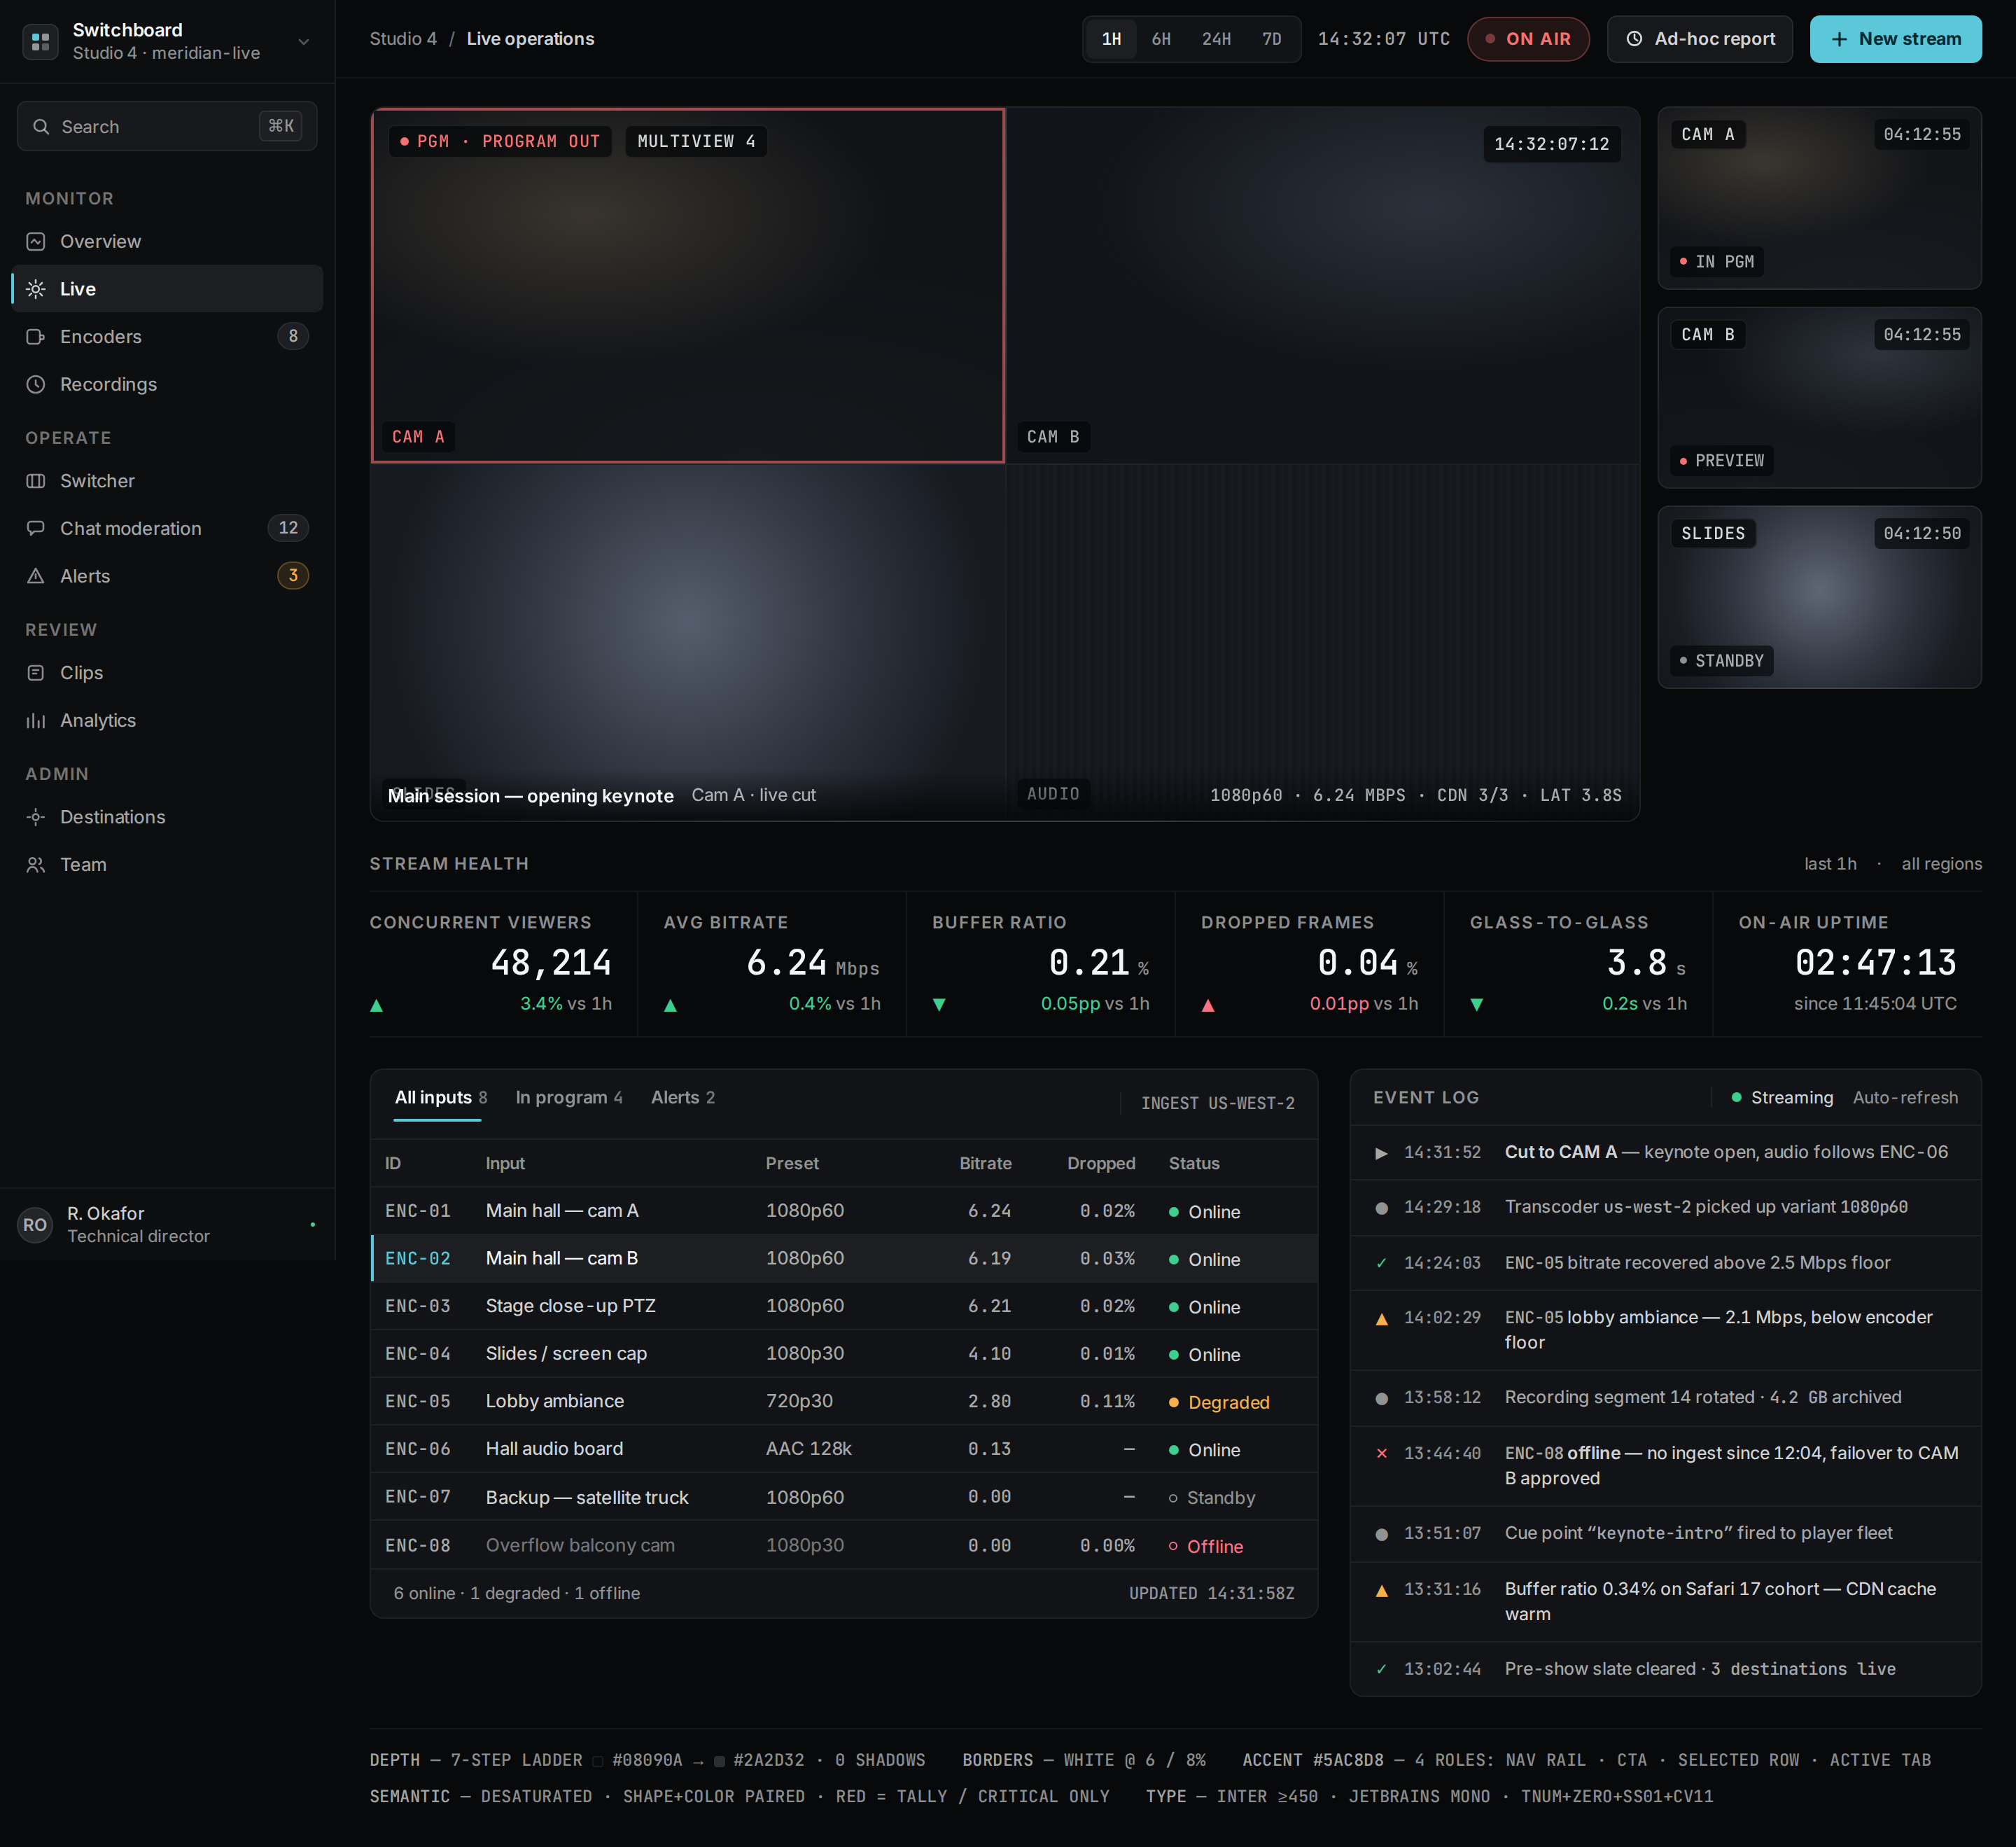The image size is (2016, 1847).
Task: Toggle the Streaming indicator in Event Log
Action: 1783,1098
